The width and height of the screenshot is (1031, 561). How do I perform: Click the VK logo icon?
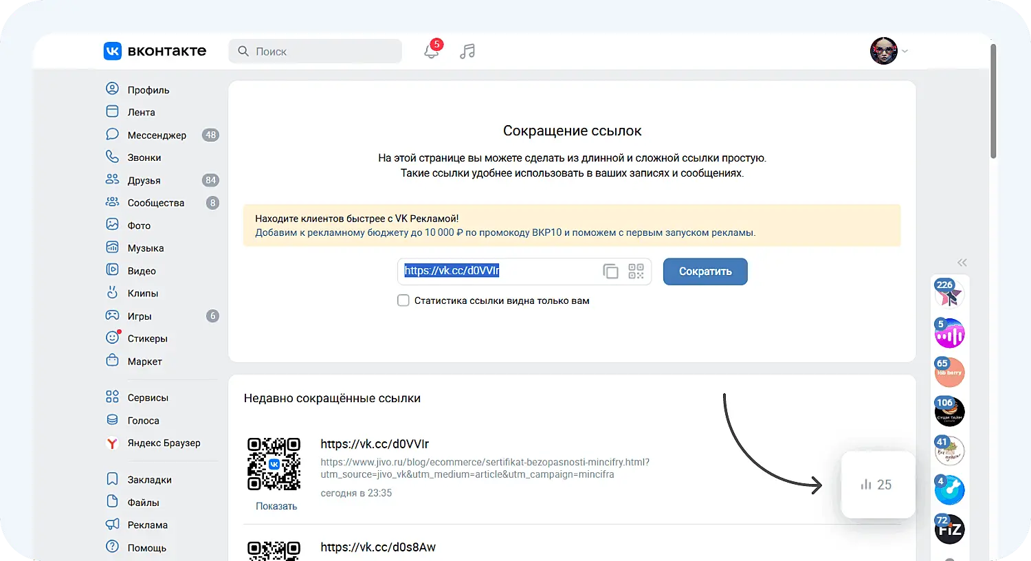(x=112, y=51)
